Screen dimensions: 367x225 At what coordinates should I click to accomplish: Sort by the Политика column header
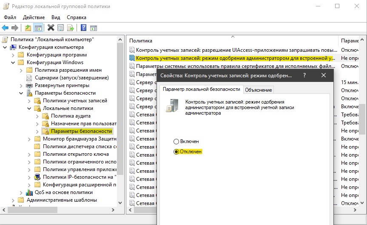pyautogui.click(x=233, y=41)
